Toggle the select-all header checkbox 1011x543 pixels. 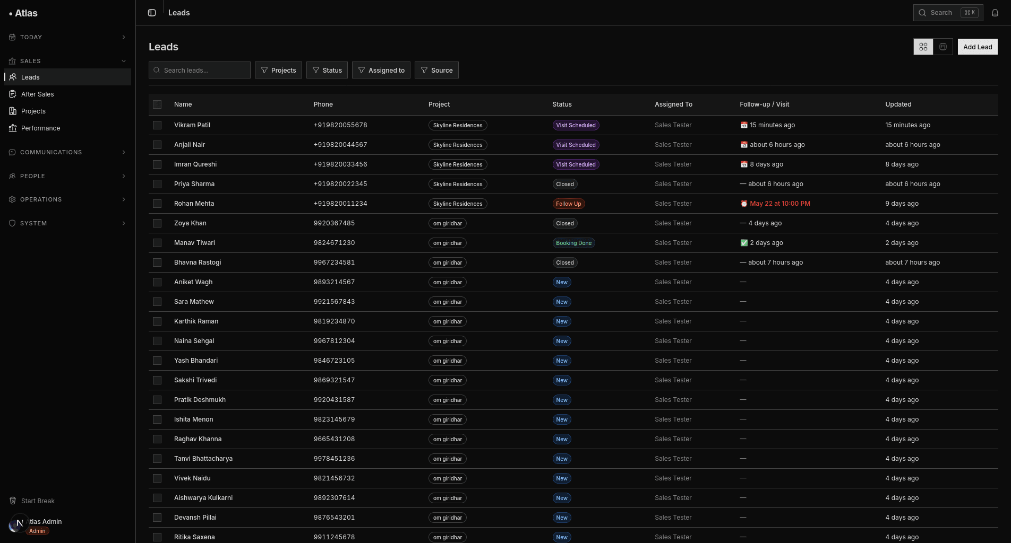[157, 104]
